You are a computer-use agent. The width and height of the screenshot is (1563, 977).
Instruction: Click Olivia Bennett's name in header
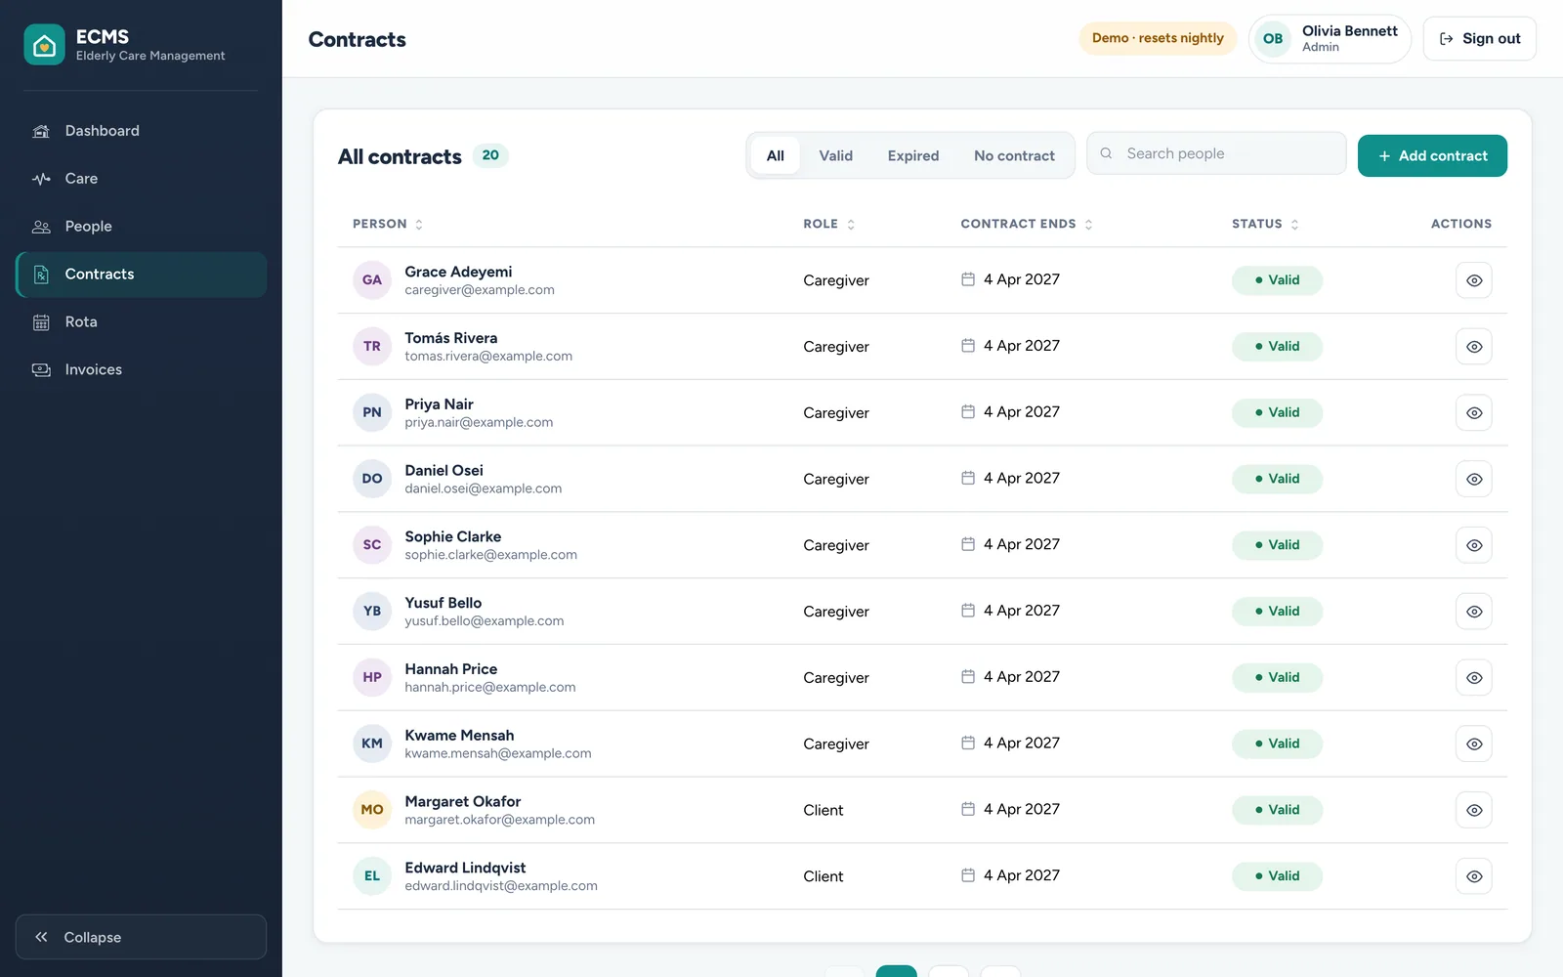pos(1349,31)
